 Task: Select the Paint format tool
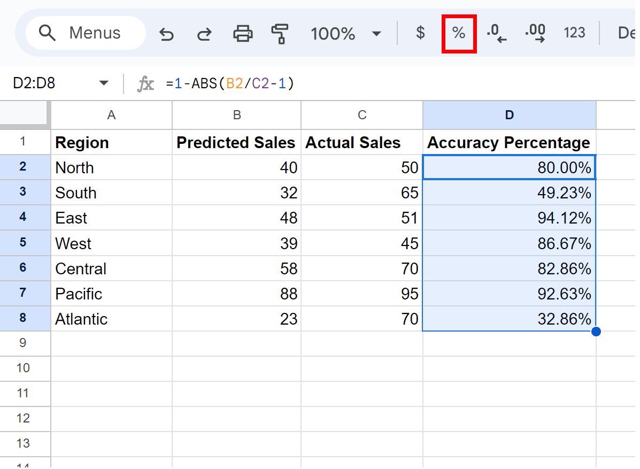[x=280, y=33]
